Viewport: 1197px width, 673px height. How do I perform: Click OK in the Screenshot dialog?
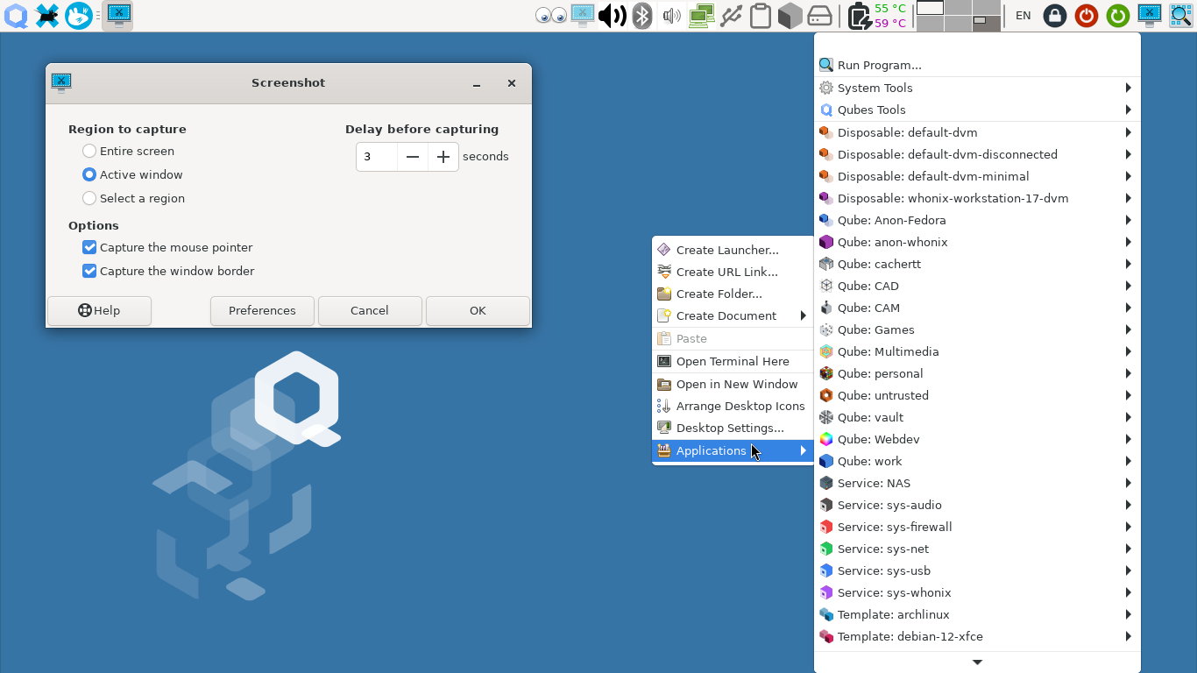pos(478,310)
